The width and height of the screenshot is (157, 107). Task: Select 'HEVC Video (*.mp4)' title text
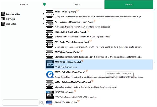64,92
